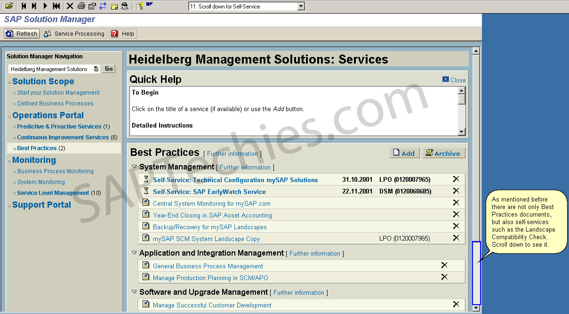Delete the Backup/Recovery row using its X
The width and height of the screenshot is (569, 314).
[456, 226]
